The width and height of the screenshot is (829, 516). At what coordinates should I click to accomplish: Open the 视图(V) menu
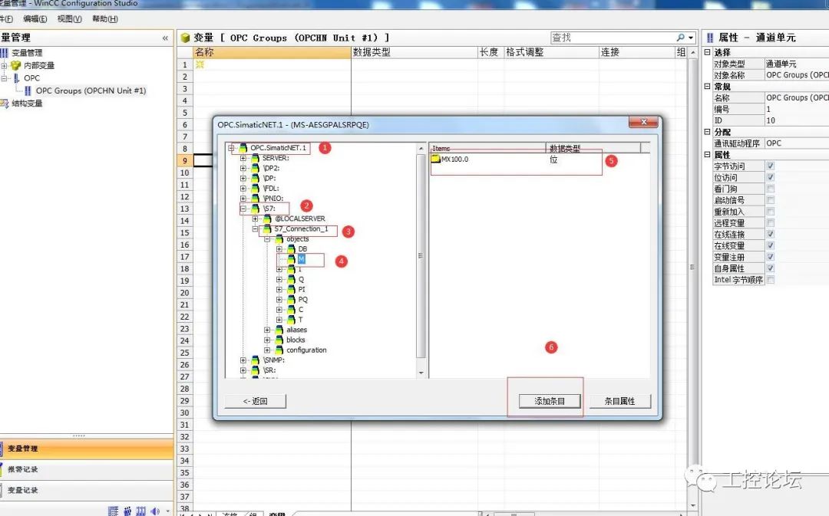pyautogui.click(x=69, y=19)
